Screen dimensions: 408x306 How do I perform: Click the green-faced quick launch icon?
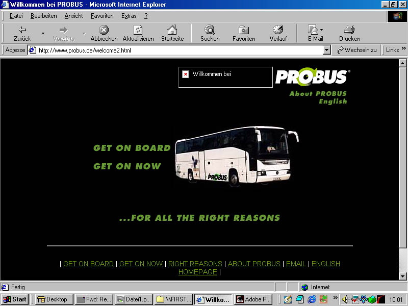click(323, 299)
